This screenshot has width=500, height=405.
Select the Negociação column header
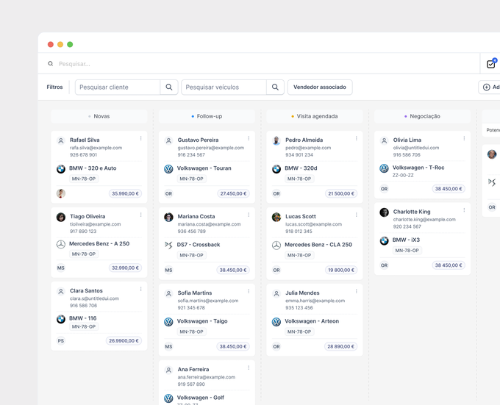422,116
